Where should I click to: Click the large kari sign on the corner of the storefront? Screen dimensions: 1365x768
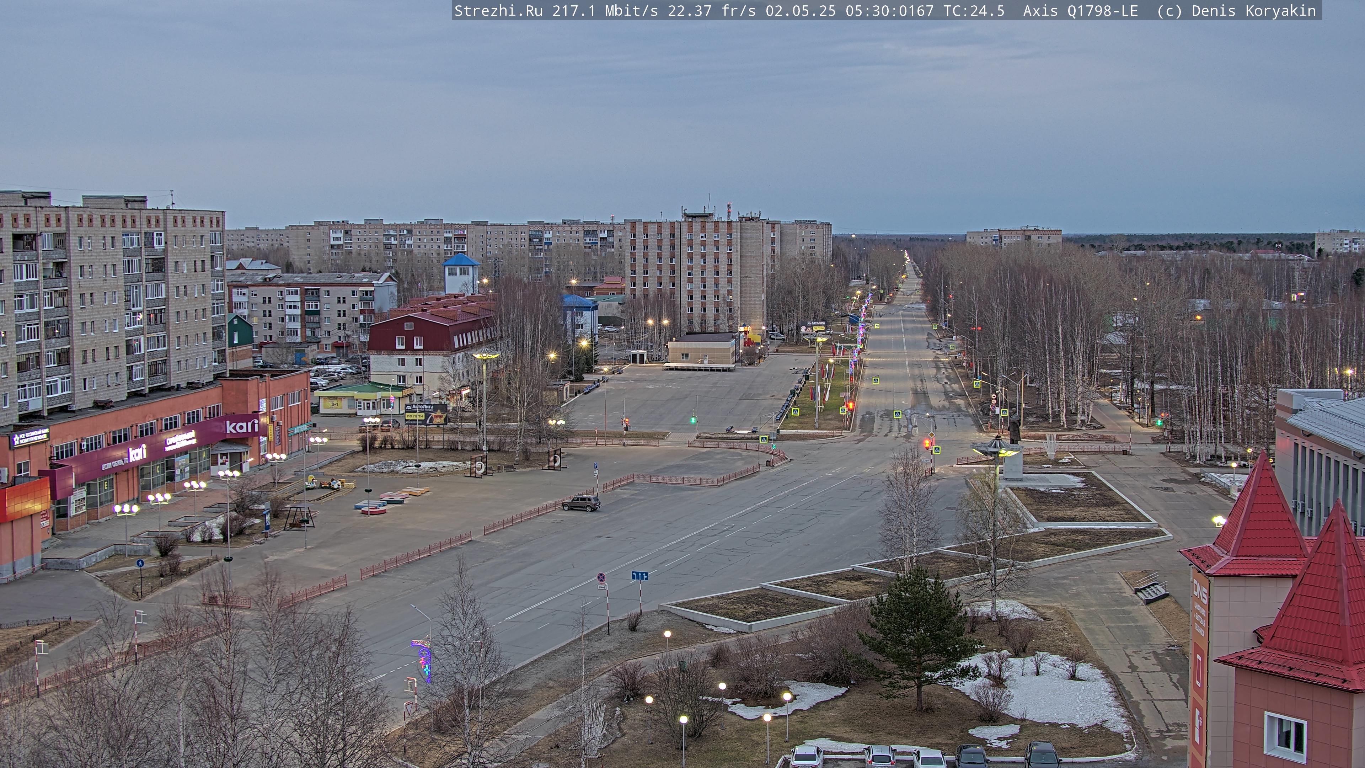tap(242, 426)
